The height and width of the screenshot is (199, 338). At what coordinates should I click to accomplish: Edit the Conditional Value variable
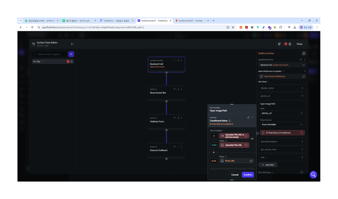point(248,118)
